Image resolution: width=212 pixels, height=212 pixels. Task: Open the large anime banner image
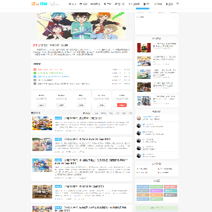point(81,26)
